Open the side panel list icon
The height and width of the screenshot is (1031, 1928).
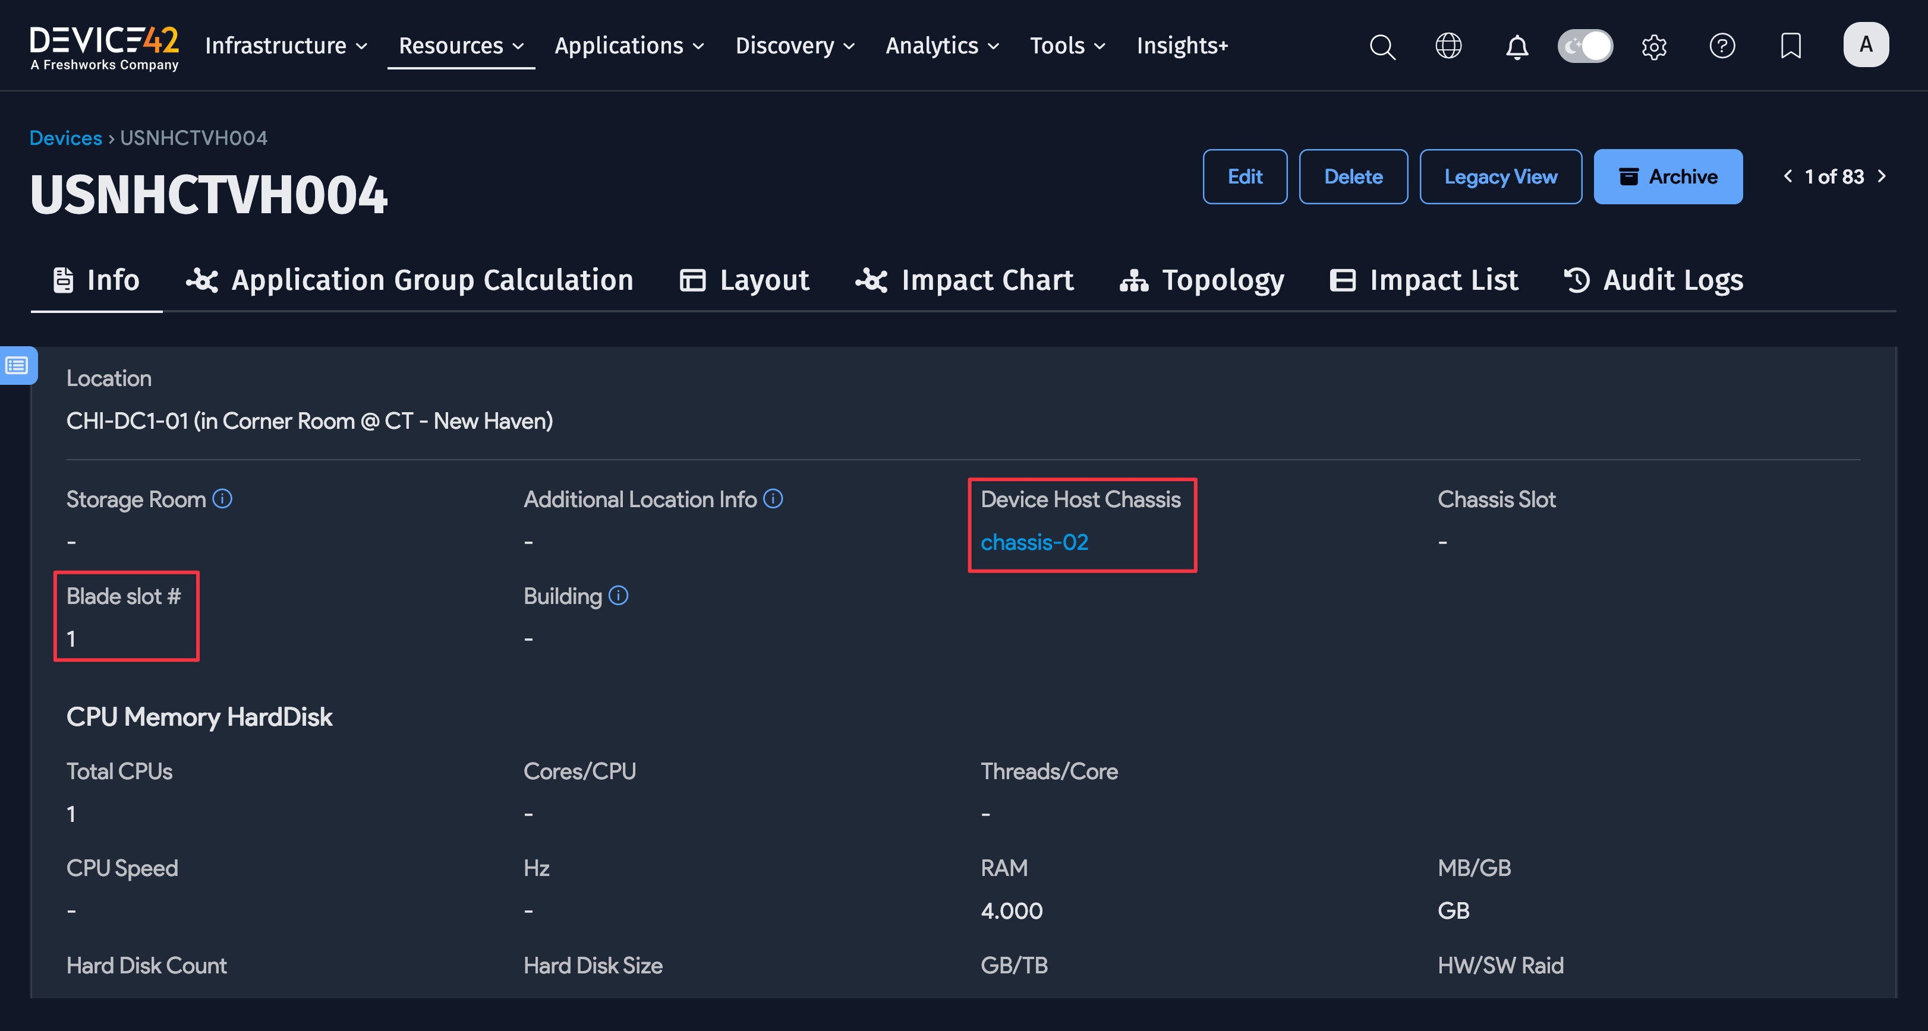point(17,366)
